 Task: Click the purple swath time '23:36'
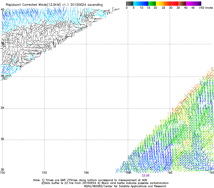coord(145,176)
